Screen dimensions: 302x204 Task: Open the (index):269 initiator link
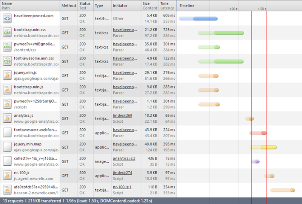coord(122,116)
